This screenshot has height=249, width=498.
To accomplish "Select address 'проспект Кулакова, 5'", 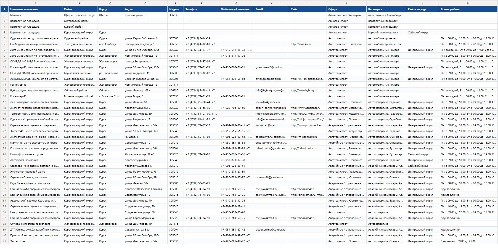I will pyautogui.click(x=145, y=166).
